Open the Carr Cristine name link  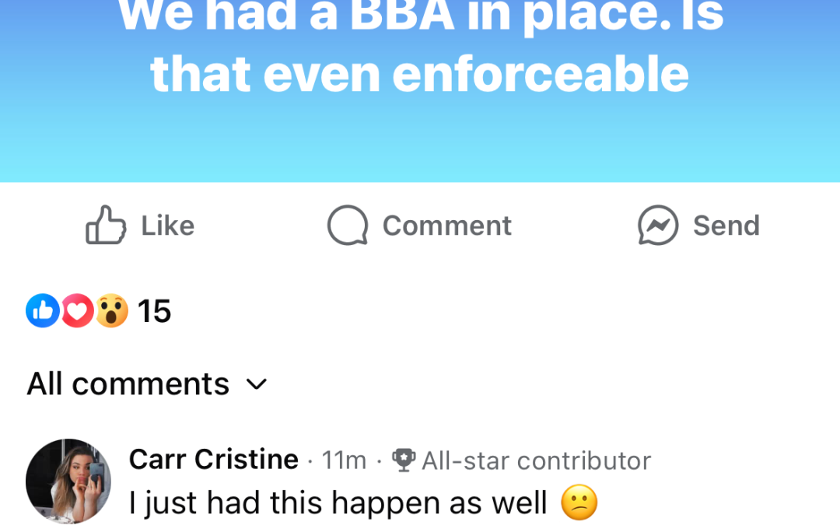(213, 460)
